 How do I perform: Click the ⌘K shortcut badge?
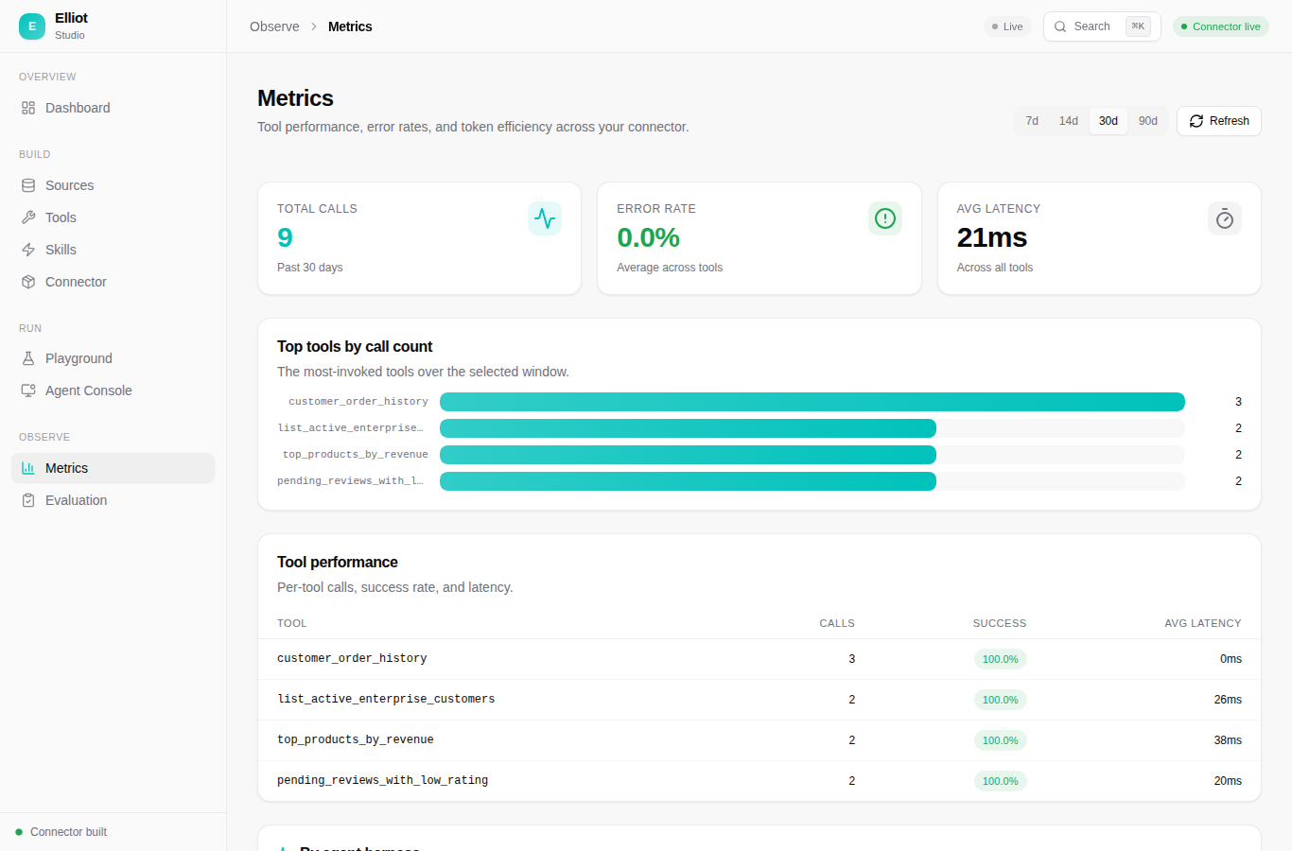point(1138,26)
